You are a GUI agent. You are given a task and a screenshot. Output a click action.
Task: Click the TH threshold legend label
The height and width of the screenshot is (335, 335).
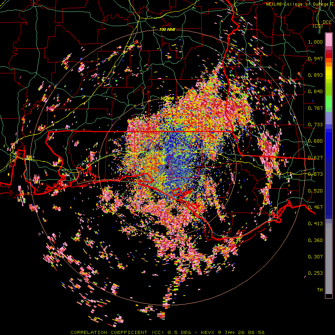320,290
